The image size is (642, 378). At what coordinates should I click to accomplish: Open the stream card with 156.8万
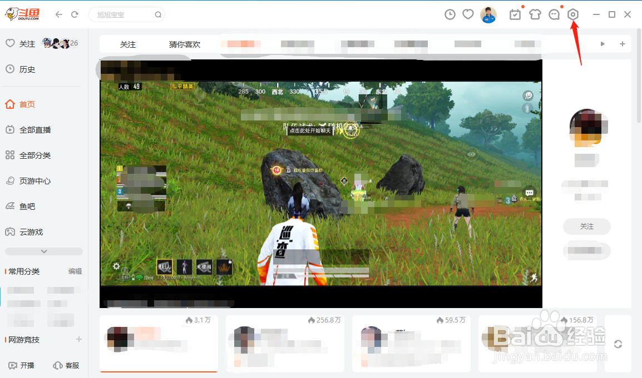click(x=537, y=343)
